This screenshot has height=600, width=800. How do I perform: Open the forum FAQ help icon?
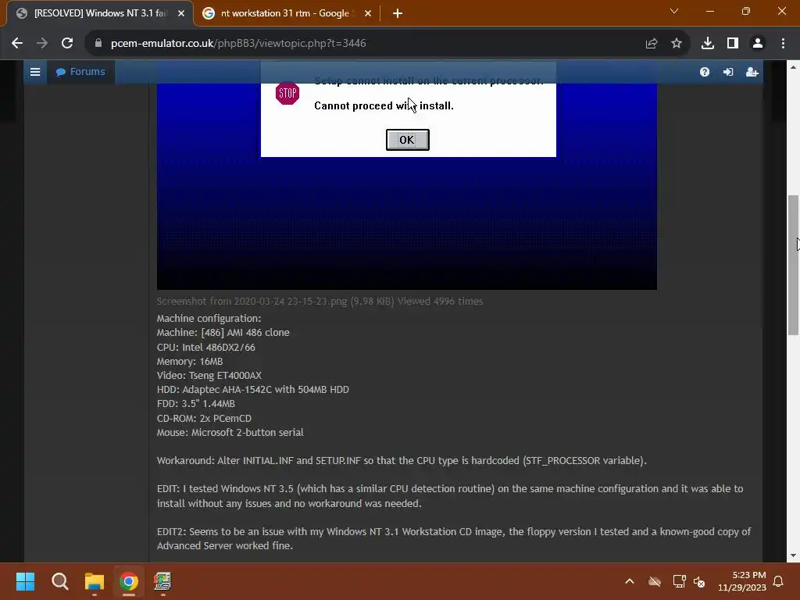pos(705,72)
